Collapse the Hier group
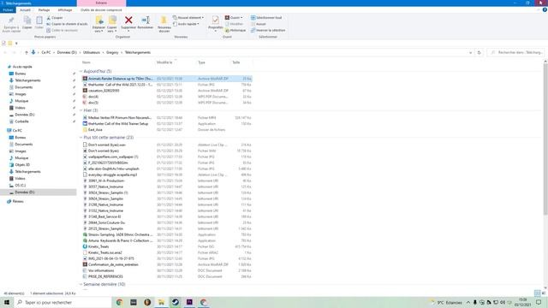This screenshot has height=308, width=548. (81, 110)
